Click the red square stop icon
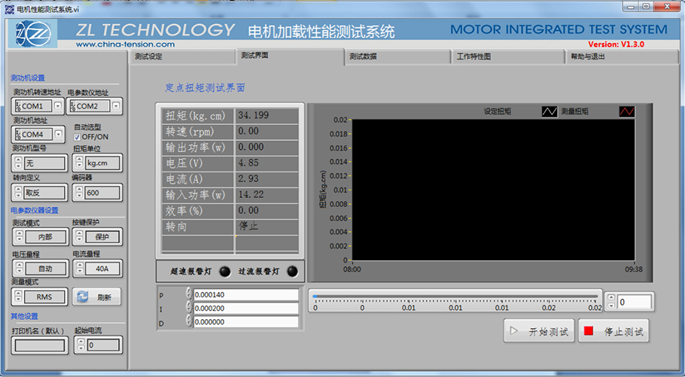 click(589, 331)
